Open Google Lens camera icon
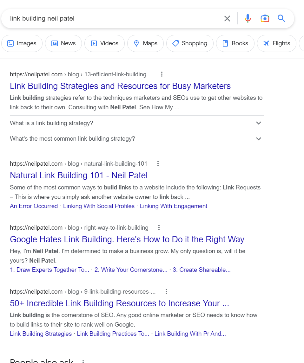 click(x=265, y=18)
